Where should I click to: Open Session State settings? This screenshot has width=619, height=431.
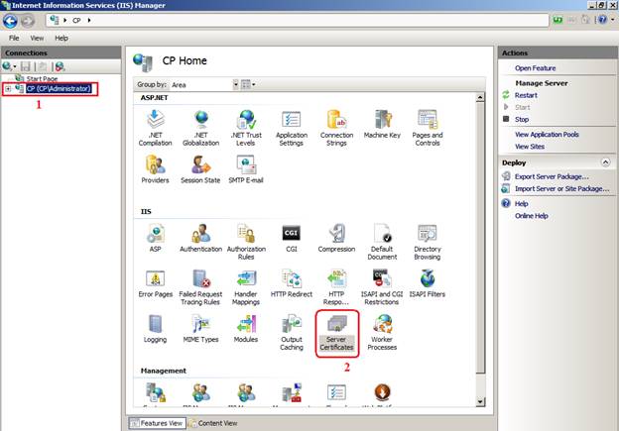point(200,169)
